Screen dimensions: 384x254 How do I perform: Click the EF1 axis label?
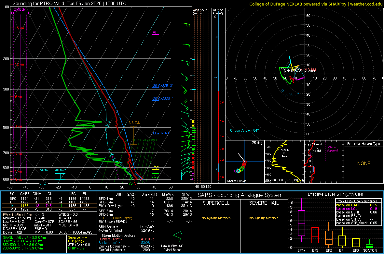[342, 250]
